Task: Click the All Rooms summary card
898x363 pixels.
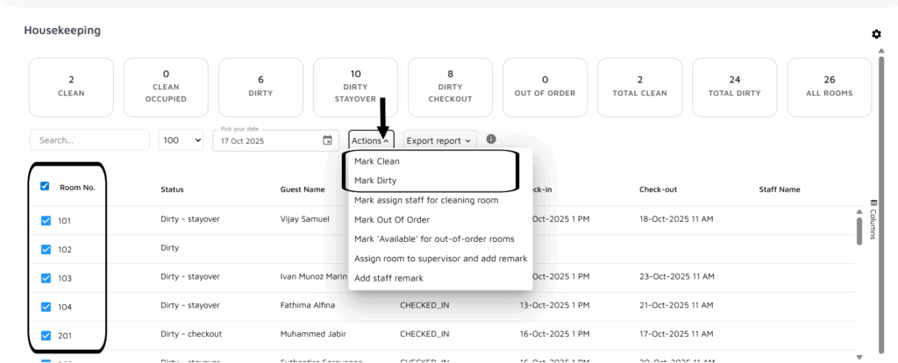Action: tap(829, 86)
